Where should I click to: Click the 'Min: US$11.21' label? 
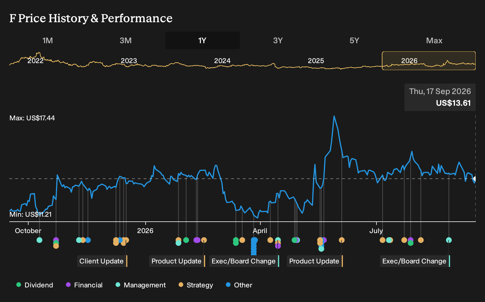31,214
